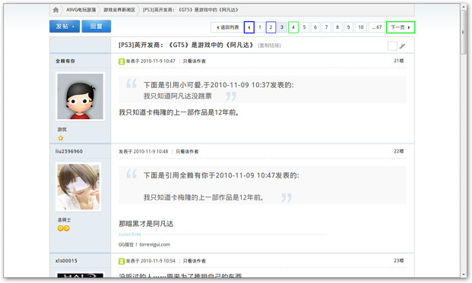The width and height of the screenshot is (472, 283).
Task: Open the 游戏业界新闻区 breadcrumb link
Action: [x=119, y=10]
